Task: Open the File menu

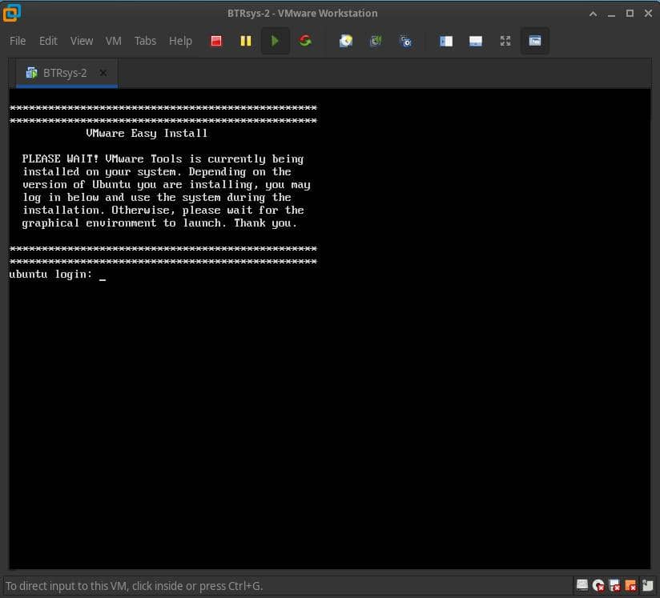Action: pyautogui.click(x=18, y=41)
